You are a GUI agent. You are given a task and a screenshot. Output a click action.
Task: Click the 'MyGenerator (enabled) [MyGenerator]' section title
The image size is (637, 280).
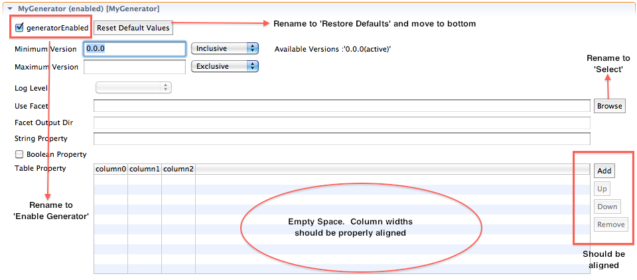(88, 8)
